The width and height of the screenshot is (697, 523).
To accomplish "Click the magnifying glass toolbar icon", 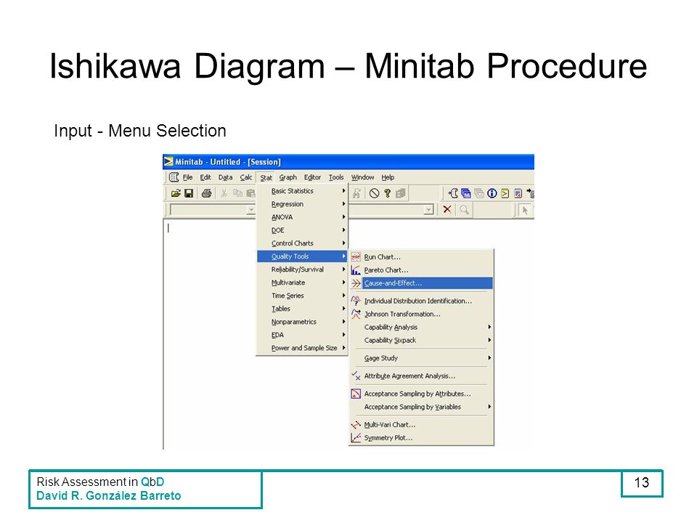I will [464, 209].
